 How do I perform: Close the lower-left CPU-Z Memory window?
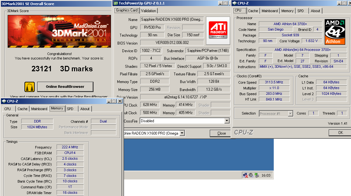click(x=120, y=101)
